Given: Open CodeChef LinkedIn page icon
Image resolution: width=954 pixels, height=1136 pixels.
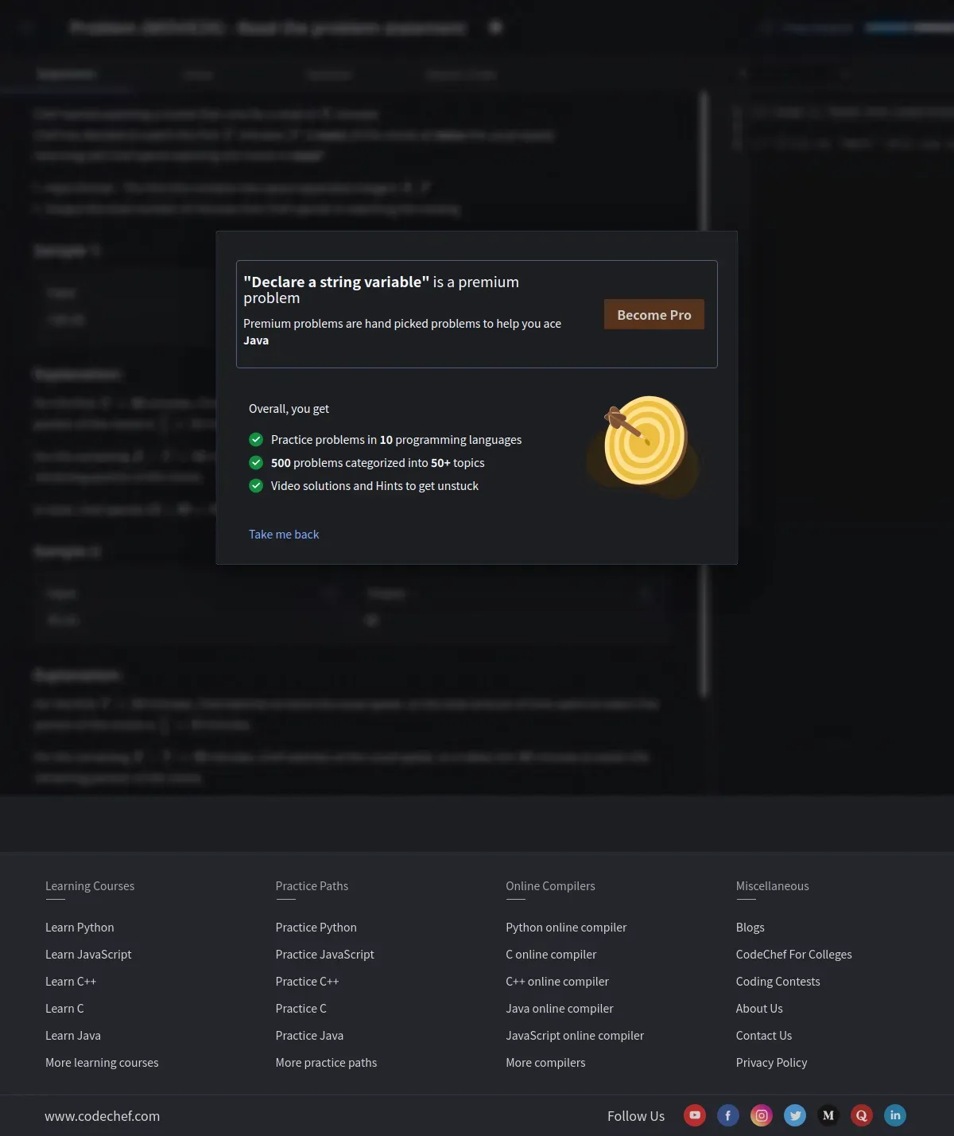Looking at the screenshot, I should 895,1115.
